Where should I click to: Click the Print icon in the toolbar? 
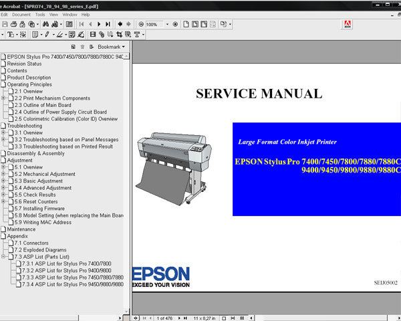[15, 24]
